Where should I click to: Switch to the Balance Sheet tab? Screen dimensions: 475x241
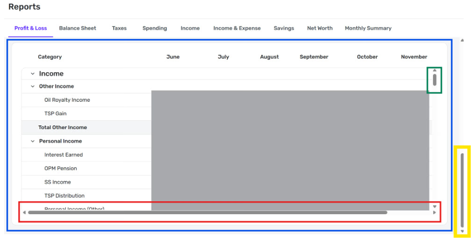click(x=78, y=28)
